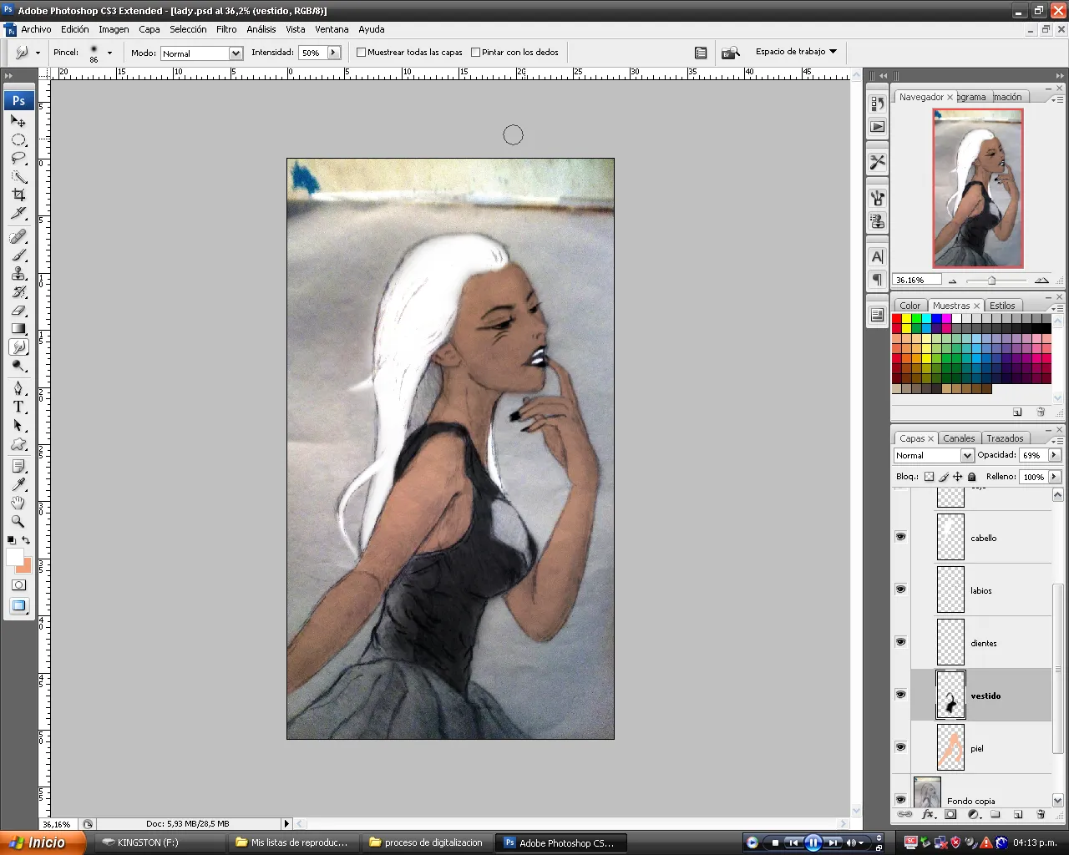Select the Healing Brush tool
The width and height of the screenshot is (1069, 855).
click(18, 237)
